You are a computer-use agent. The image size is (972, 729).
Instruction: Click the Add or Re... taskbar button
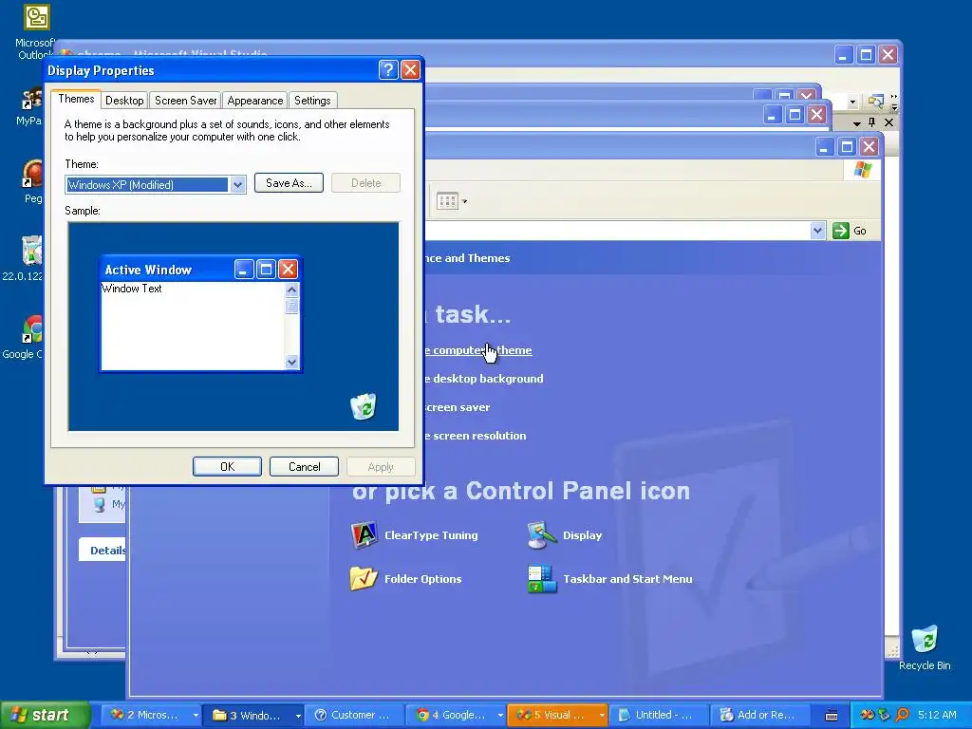pos(761,716)
